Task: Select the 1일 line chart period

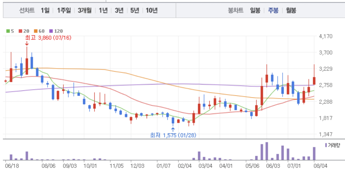Action: click(45, 10)
